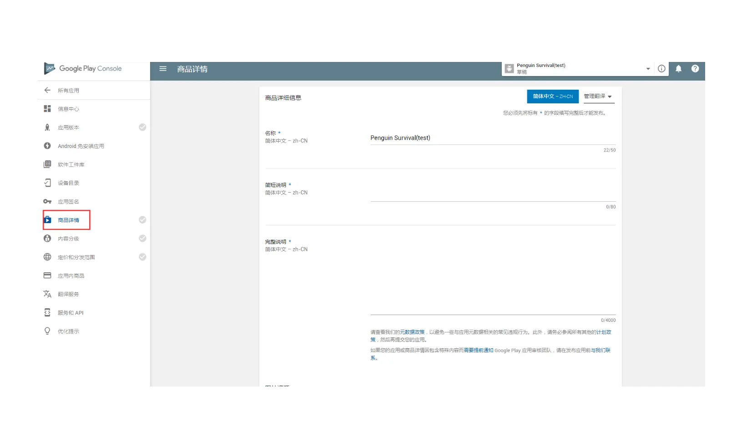Open the hamburger menu icon
This screenshot has height=448, width=742.
(163, 69)
